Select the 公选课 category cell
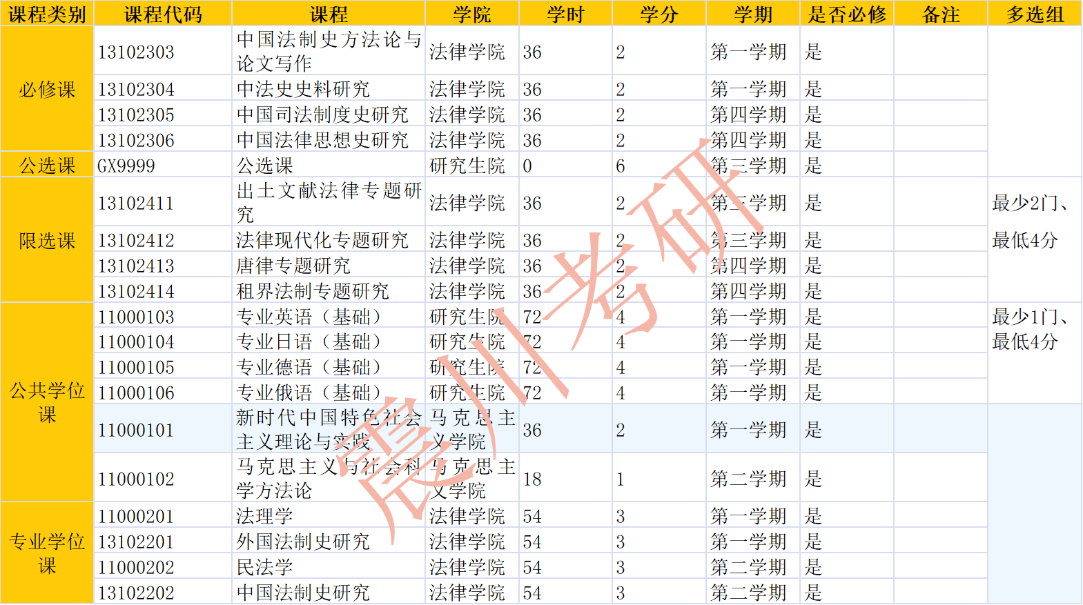The image size is (1083, 605). point(47,166)
